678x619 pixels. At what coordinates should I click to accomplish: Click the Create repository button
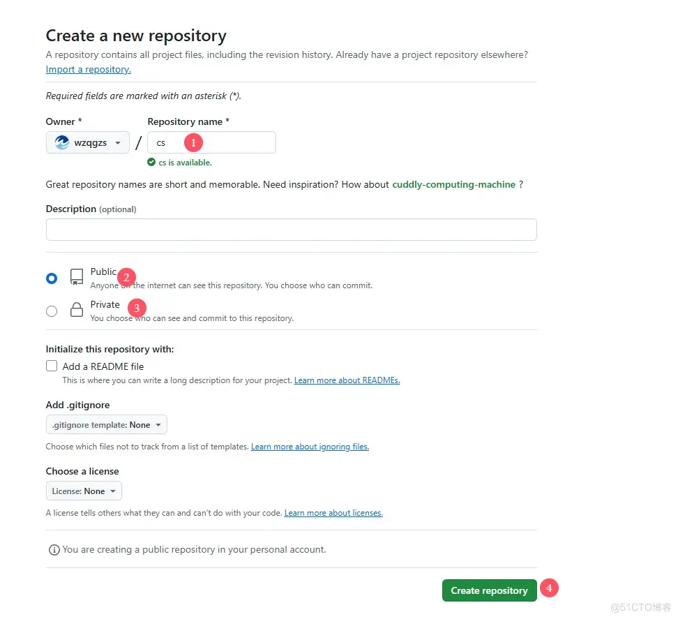(x=489, y=590)
